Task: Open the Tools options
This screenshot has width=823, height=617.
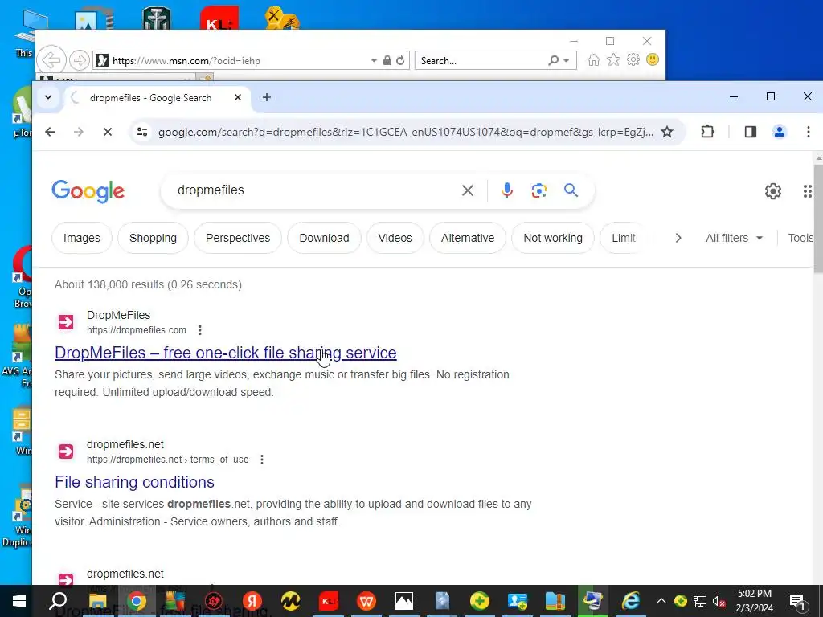Action: tap(800, 238)
